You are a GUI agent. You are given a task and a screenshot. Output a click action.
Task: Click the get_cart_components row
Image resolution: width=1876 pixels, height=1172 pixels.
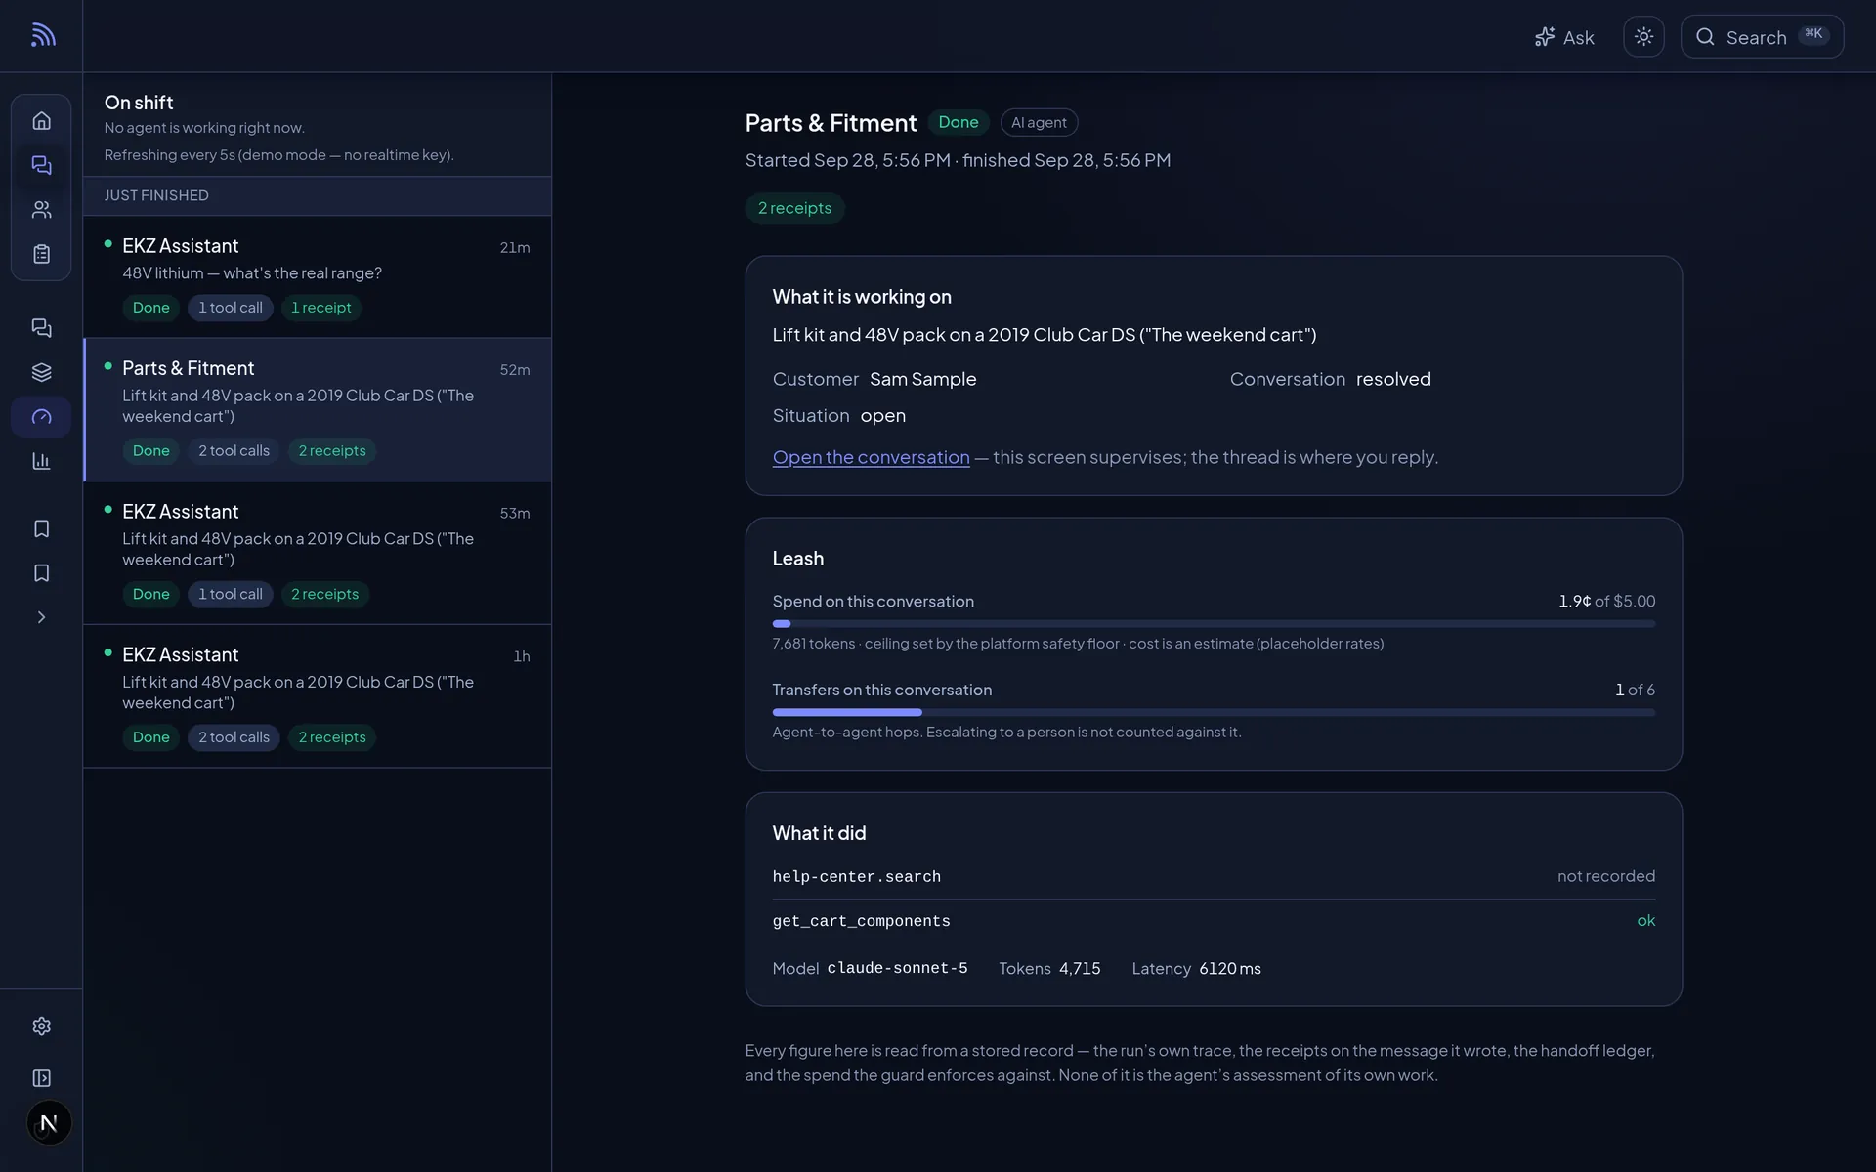1214,921
